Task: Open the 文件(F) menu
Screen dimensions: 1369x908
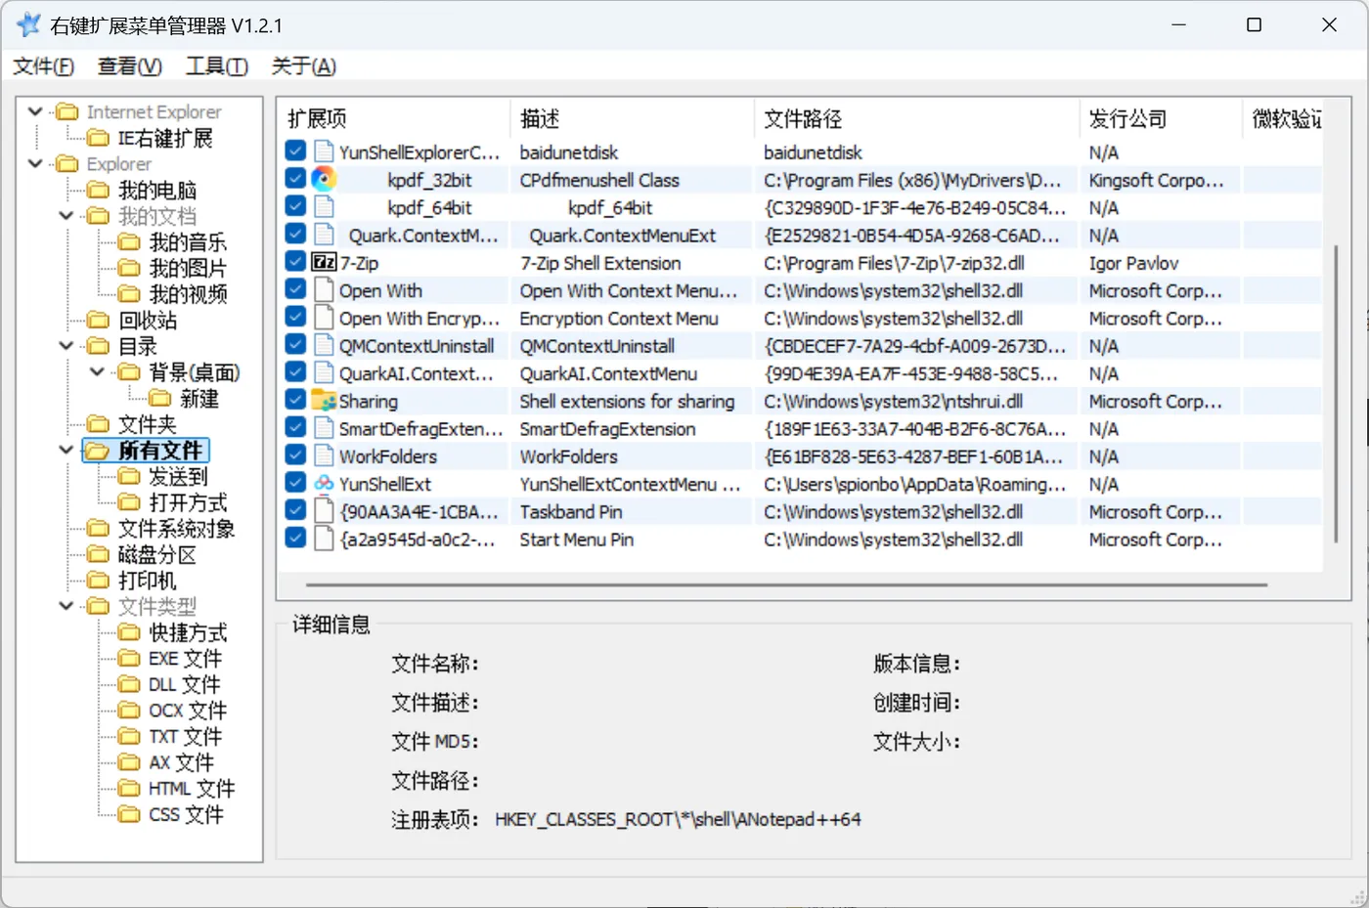Action: 44,66
